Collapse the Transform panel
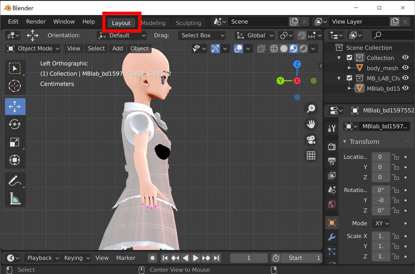415x274 pixels. tap(345, 142)
